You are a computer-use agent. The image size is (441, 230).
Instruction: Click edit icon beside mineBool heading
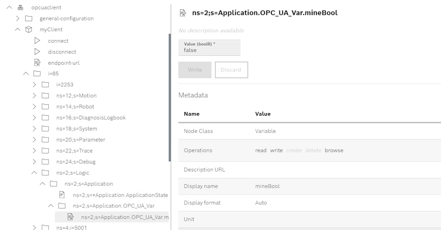pos(183,13)
